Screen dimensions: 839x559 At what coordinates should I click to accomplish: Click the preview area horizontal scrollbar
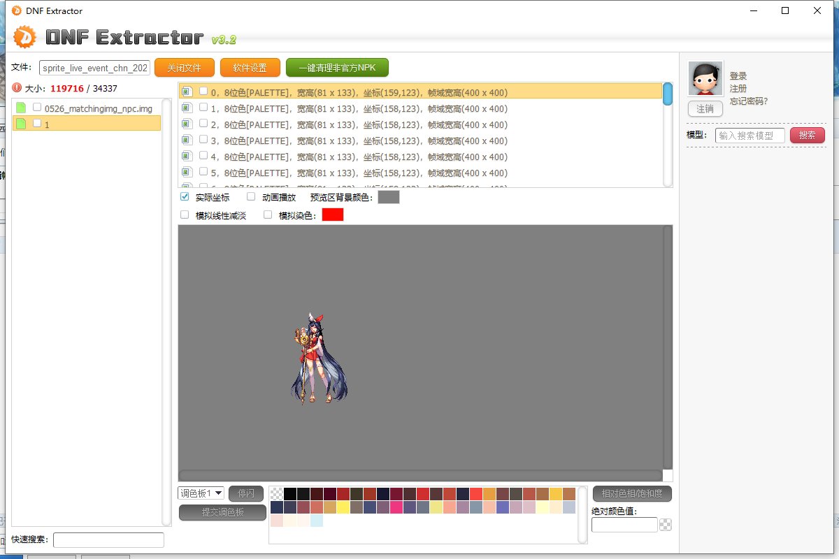point(420,475)
